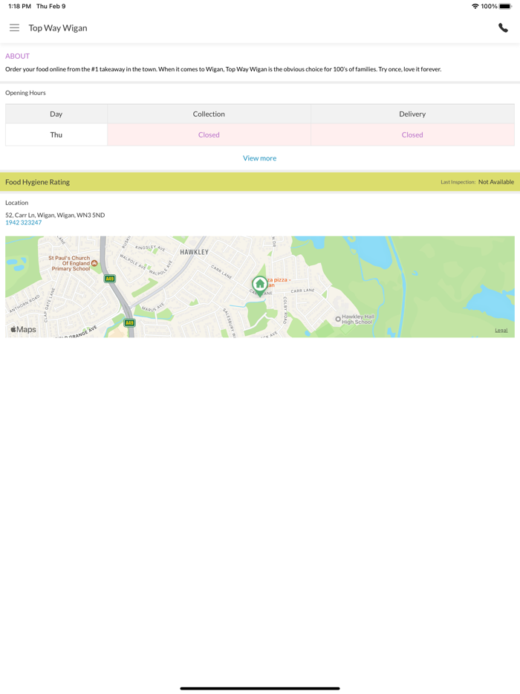Tap the upper A49 road badge
Screen dimensions: 520x694
tap(109, 279)
